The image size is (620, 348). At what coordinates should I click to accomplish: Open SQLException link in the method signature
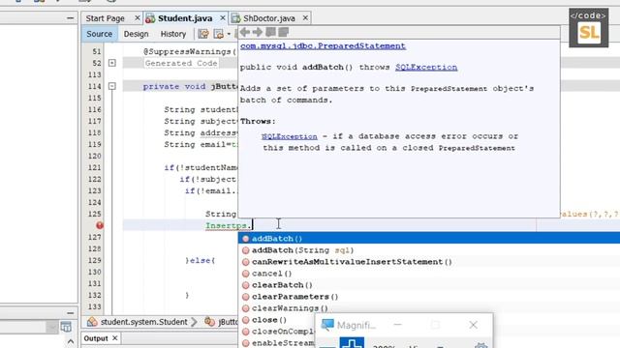click(x=426, y=67)
